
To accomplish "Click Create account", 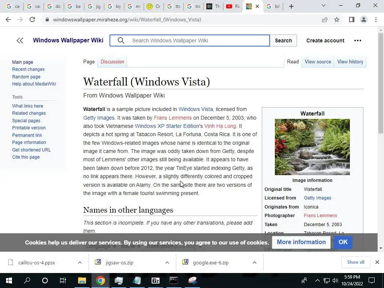I will [325, 40].
